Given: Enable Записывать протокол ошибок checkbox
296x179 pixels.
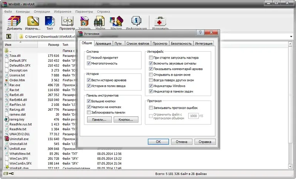Looking at the screenshot, I should point(151,108).
